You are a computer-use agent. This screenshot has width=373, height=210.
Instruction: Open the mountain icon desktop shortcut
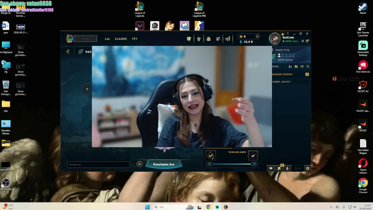point(184,26)
